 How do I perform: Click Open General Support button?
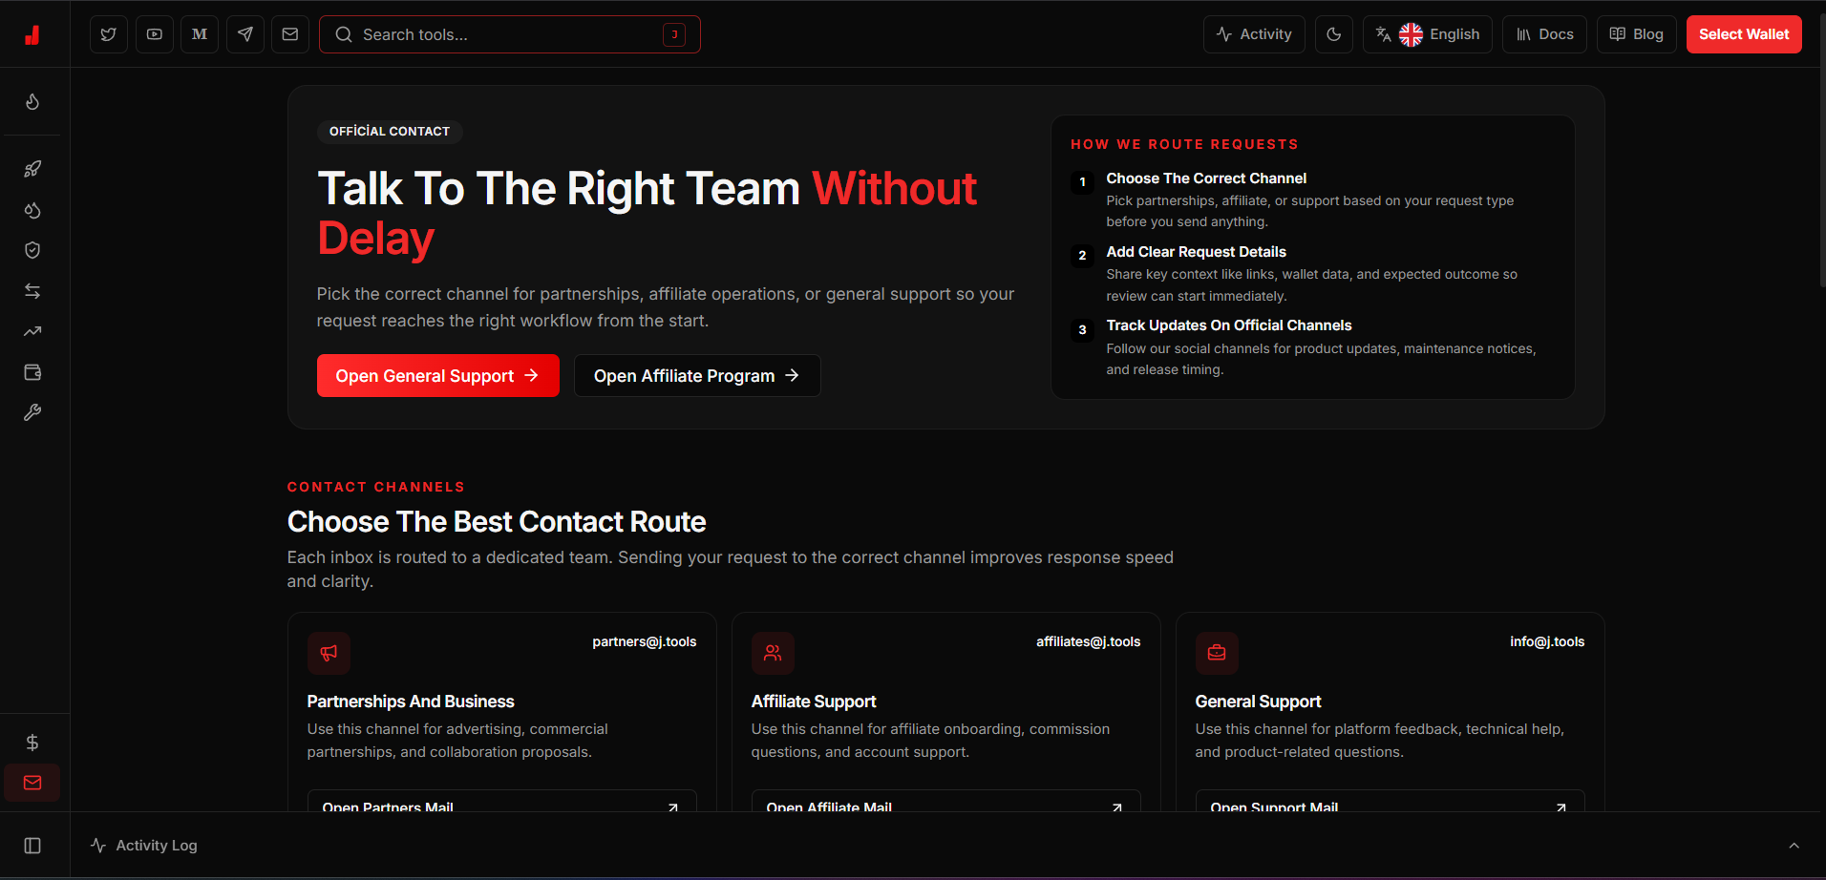tap(438, 376)
